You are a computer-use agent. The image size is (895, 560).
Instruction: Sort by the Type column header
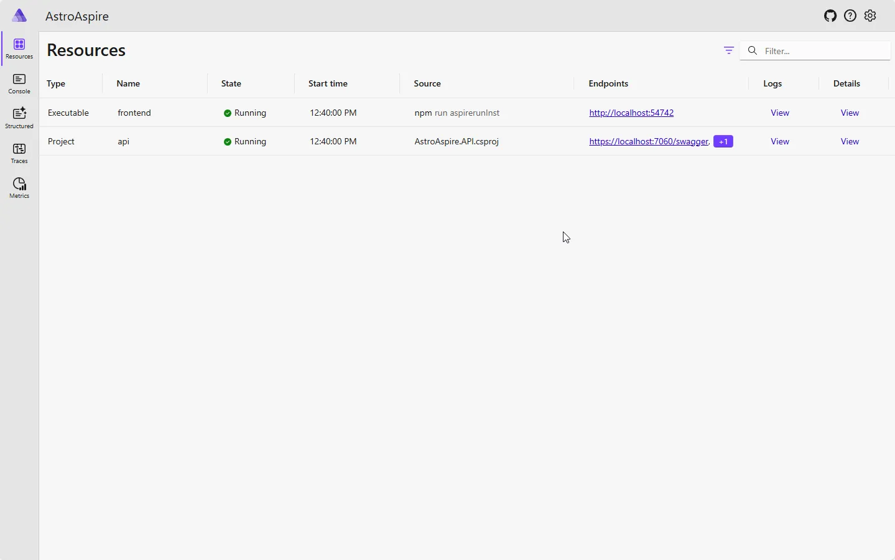click(56, 83)
